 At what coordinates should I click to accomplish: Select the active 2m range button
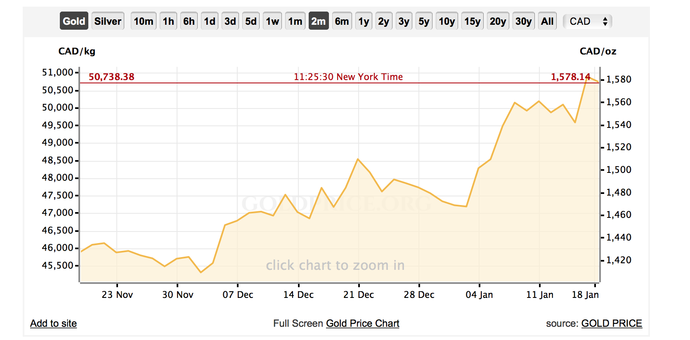[x=318, y=21]
